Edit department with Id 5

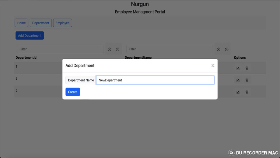tap(238, 92)
